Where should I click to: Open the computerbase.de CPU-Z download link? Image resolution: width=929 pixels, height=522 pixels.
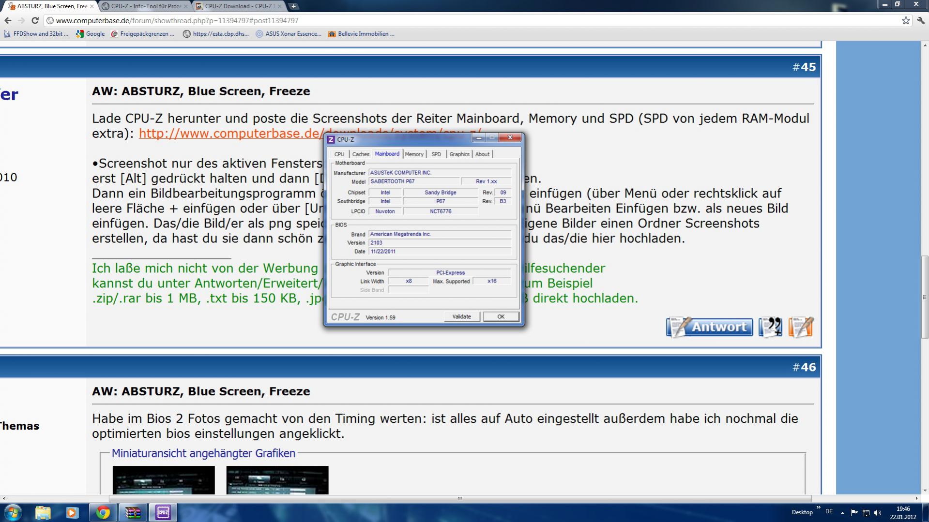pos(231,134)
